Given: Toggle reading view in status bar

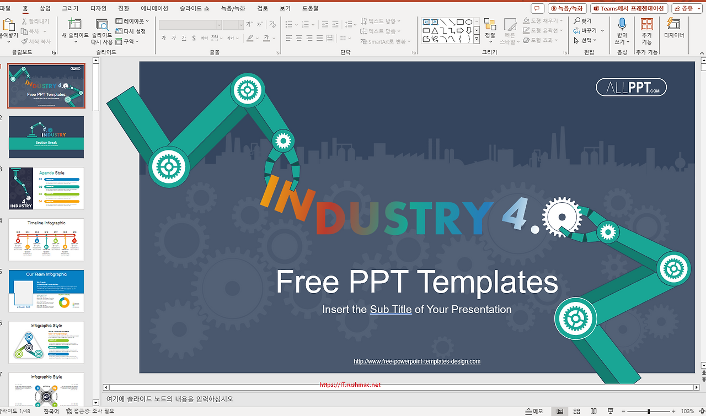Looking at the screenshot, I should [x=593, y=412].
